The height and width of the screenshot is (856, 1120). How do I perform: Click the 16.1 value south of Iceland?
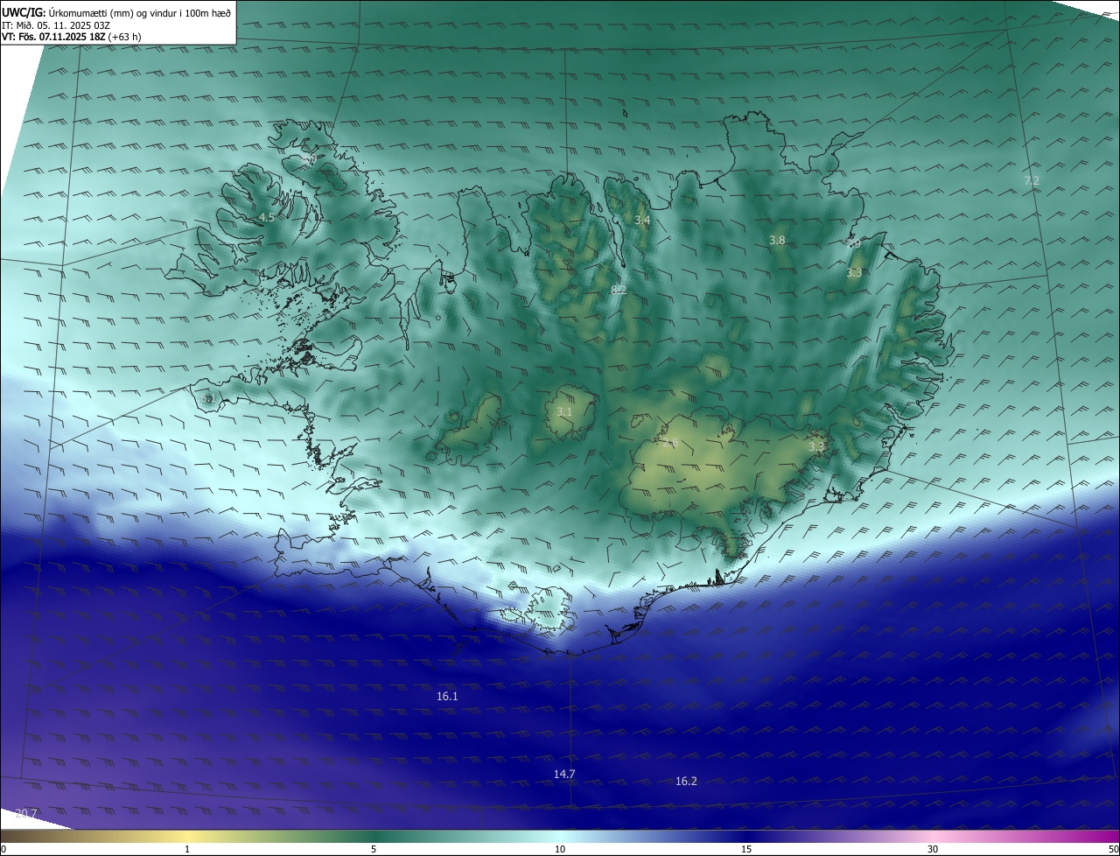click(447, 696)
